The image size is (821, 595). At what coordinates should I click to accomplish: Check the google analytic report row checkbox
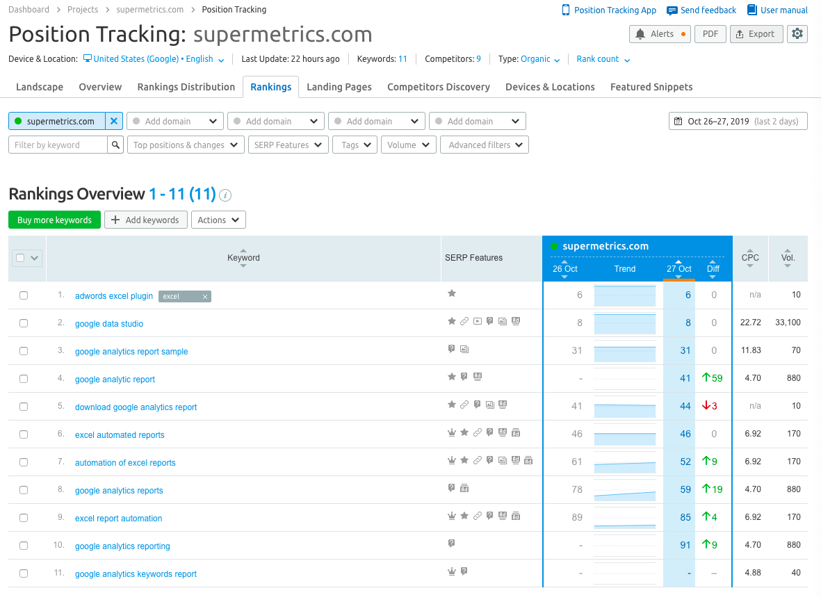(24, 379)
